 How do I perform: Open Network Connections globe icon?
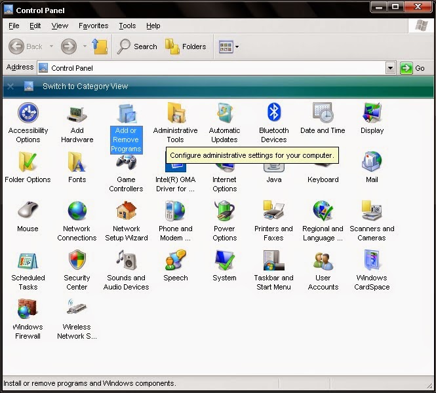pos(77,211)
